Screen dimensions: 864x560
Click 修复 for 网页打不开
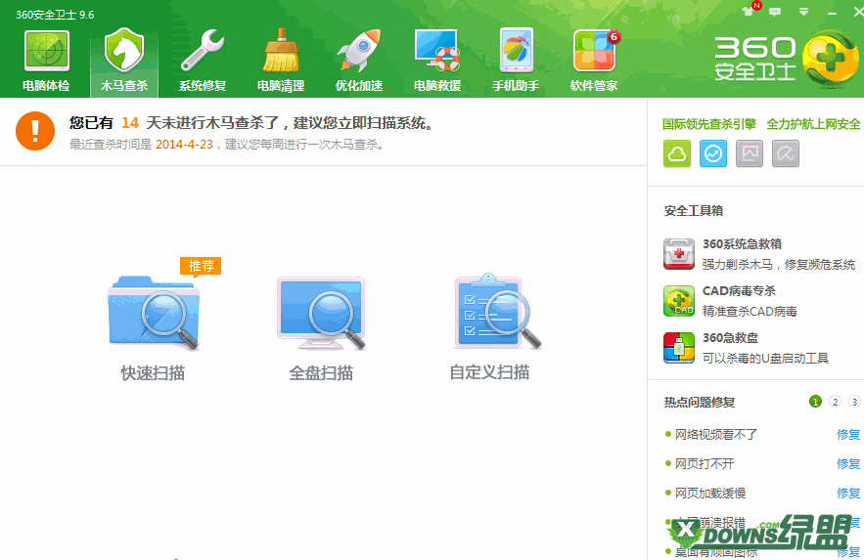pyautogui.click(x=848, y=463)
